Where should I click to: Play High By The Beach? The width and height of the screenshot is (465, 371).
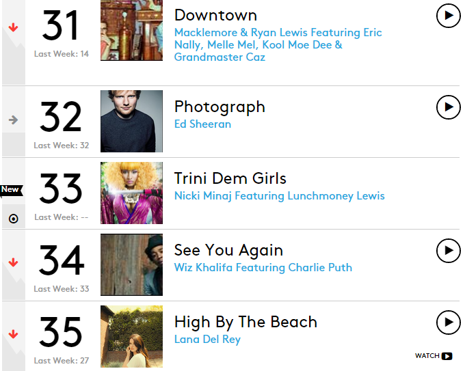click(x=448, y=322)
